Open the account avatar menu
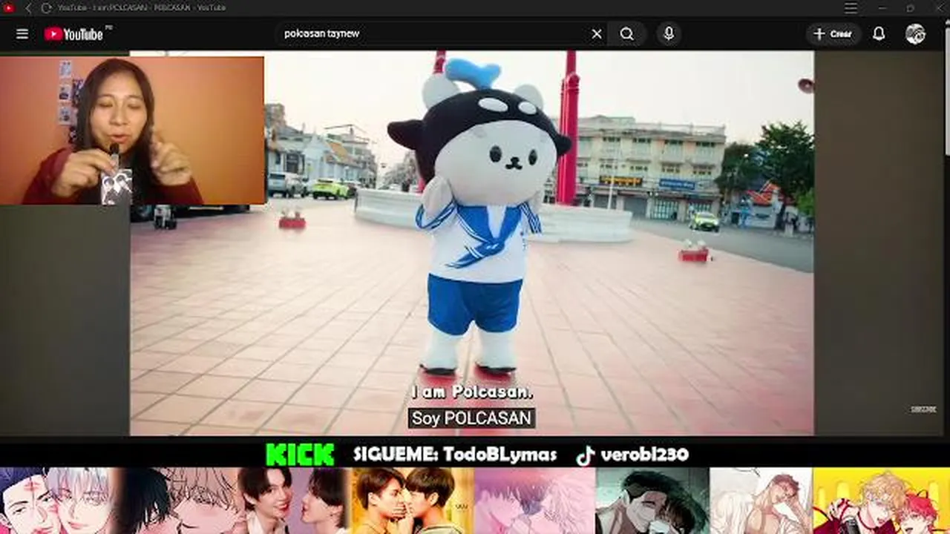Viewport: 950px width, 534px height. (x=915, y=34)
